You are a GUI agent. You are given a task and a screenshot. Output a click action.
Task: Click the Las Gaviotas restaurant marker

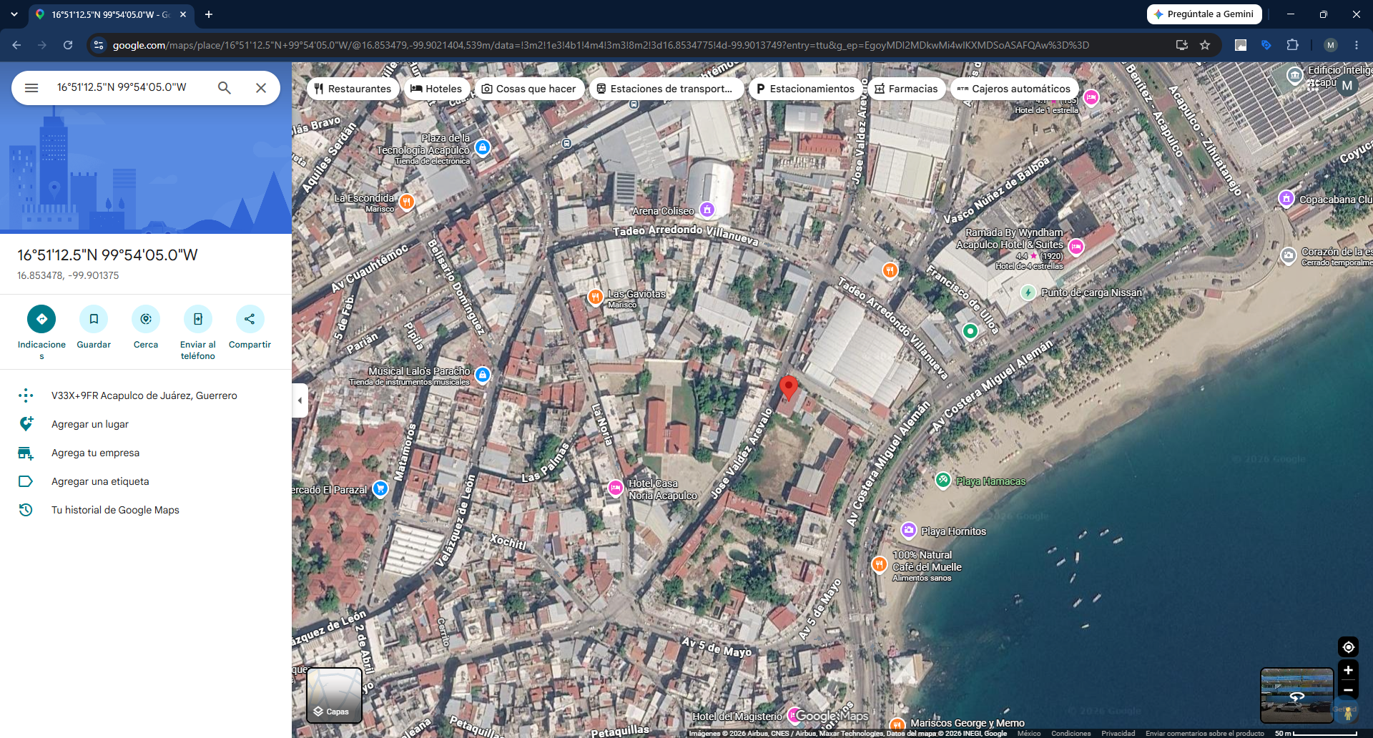coord(595,297)
